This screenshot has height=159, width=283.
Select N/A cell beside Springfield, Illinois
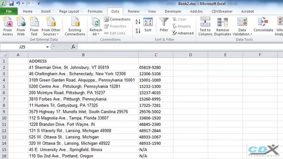coord(156,150)
